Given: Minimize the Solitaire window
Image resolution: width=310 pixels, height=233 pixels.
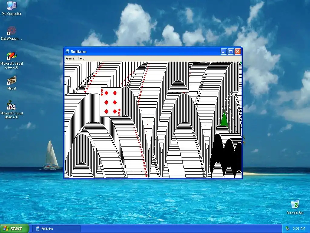Looking at the screenshot, I should pos(224,52).
